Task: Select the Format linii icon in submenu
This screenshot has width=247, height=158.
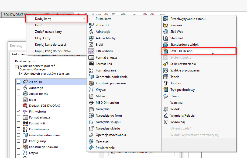Action: [x=91, y=64]
